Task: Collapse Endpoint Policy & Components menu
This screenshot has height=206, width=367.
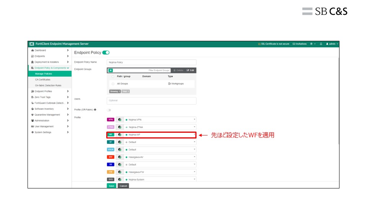Action: pos(68,68)
